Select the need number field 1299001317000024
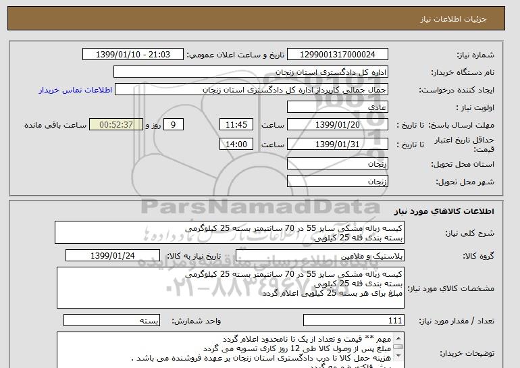This screenshot has height=368, width=520. point(337,55)
